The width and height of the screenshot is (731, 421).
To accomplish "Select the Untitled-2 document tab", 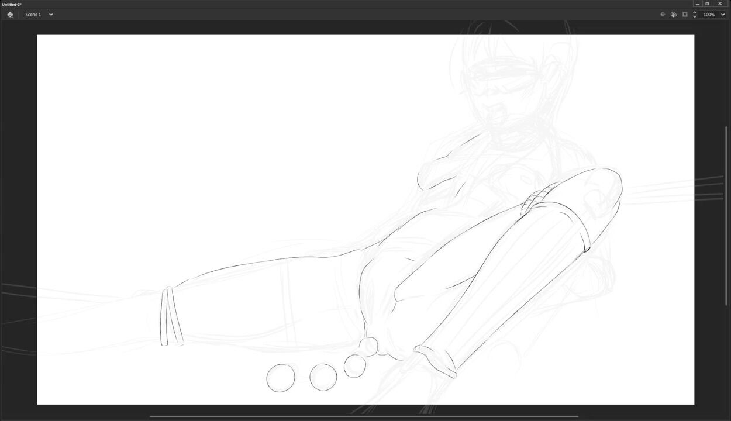I will click(x=12, y=4).
